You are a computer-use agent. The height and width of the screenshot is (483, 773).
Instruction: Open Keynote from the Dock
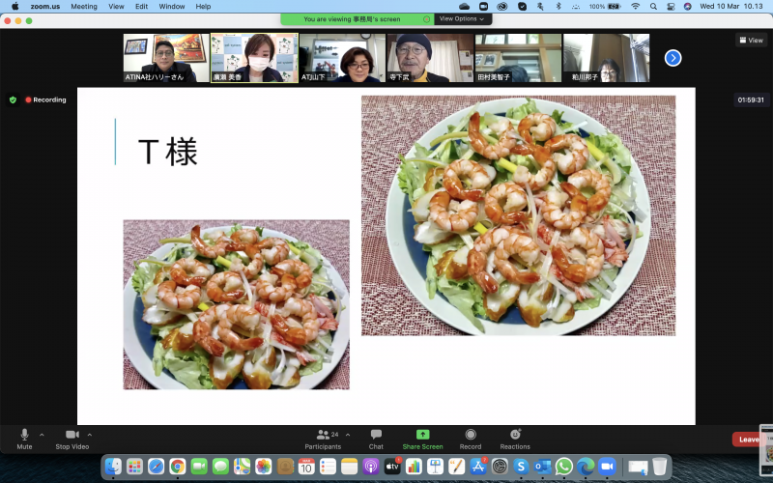436,466
